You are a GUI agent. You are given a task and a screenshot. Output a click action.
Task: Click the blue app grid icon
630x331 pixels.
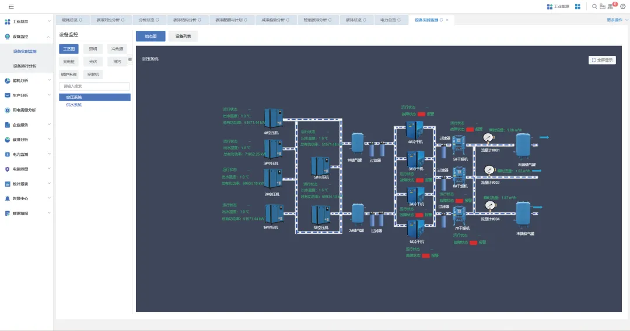pos(577,6)
